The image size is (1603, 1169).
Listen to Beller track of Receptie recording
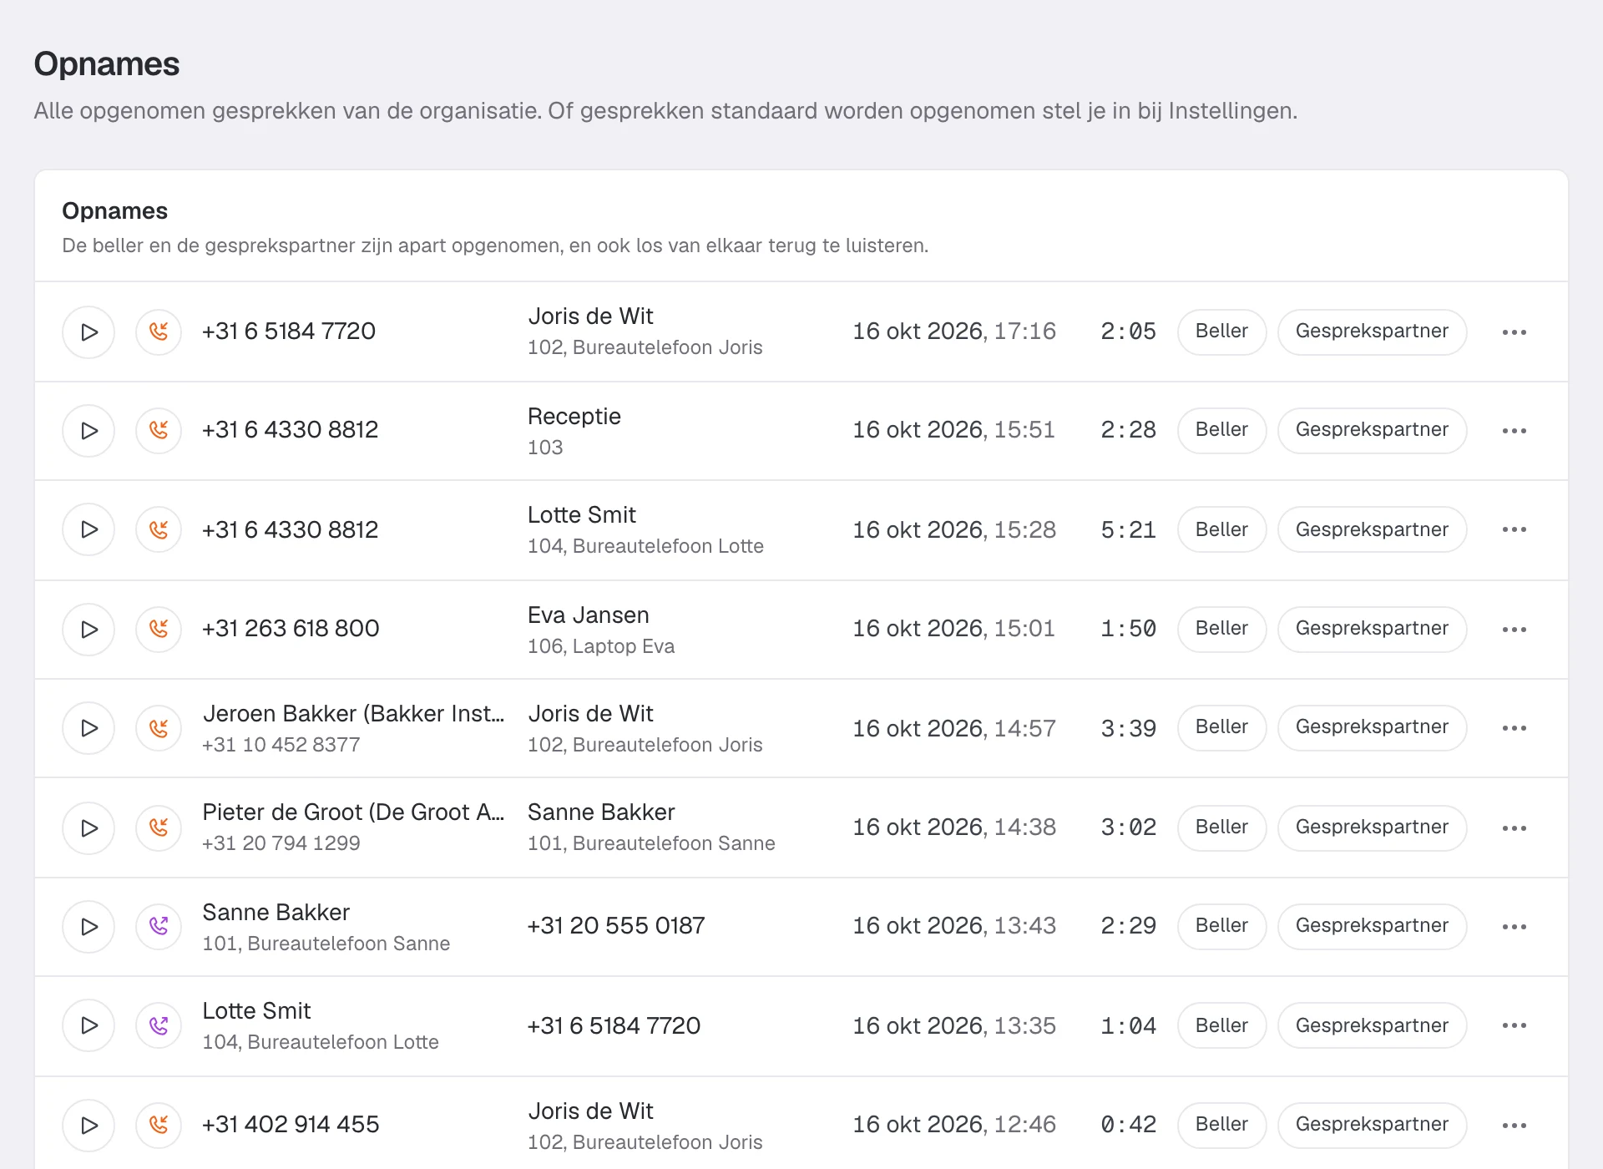[1221, 430]
